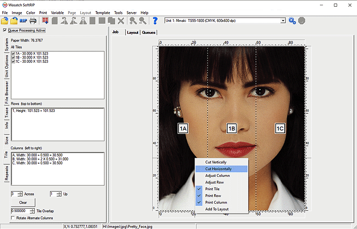Image resolution: width=357 pixels, height=229 pixels.
Task: Enable Rotate Alternate Columns checkbox
Action: (13, 218)
